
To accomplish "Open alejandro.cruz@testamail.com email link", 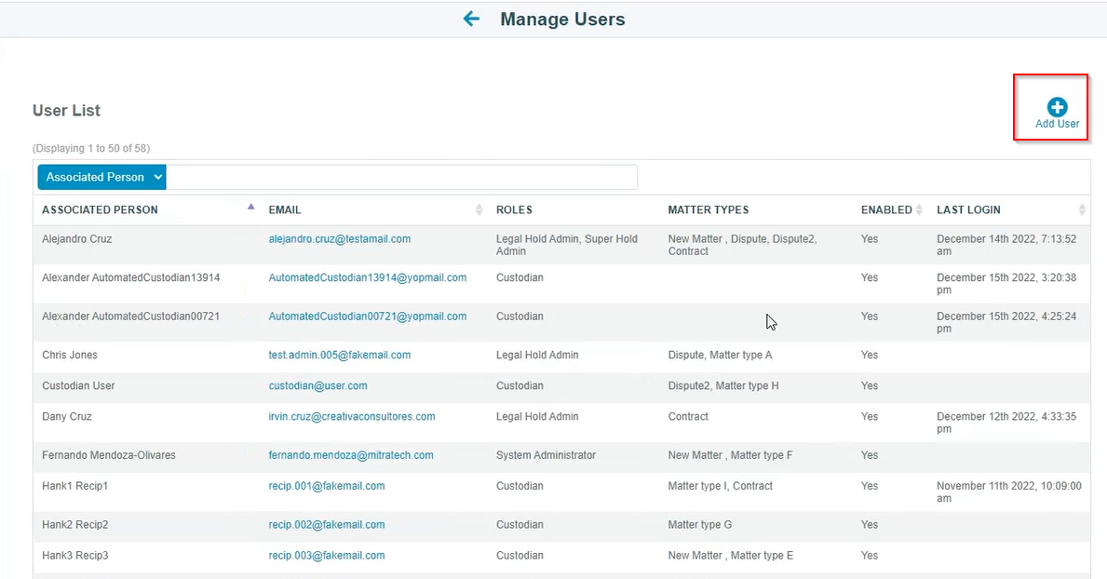I will tap(340, 239).
